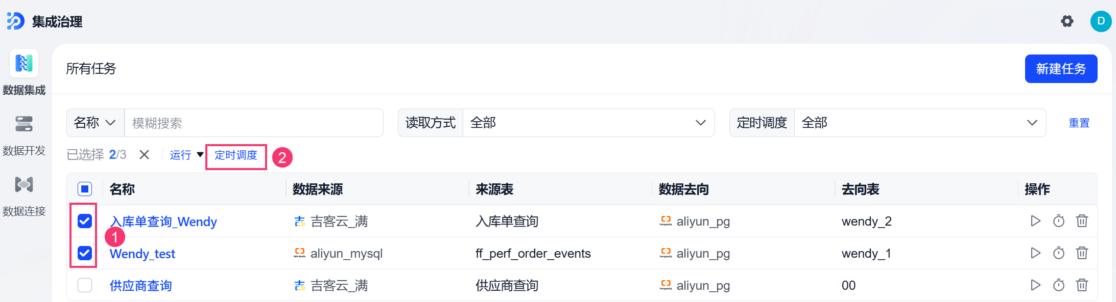Delete the 入库单查询_Wendy task
This screenshot has height=302, width=1116.
(1082, 221)
